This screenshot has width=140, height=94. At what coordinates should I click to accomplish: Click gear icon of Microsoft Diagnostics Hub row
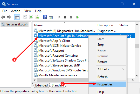pyautogui.click(x=36, y=31)
